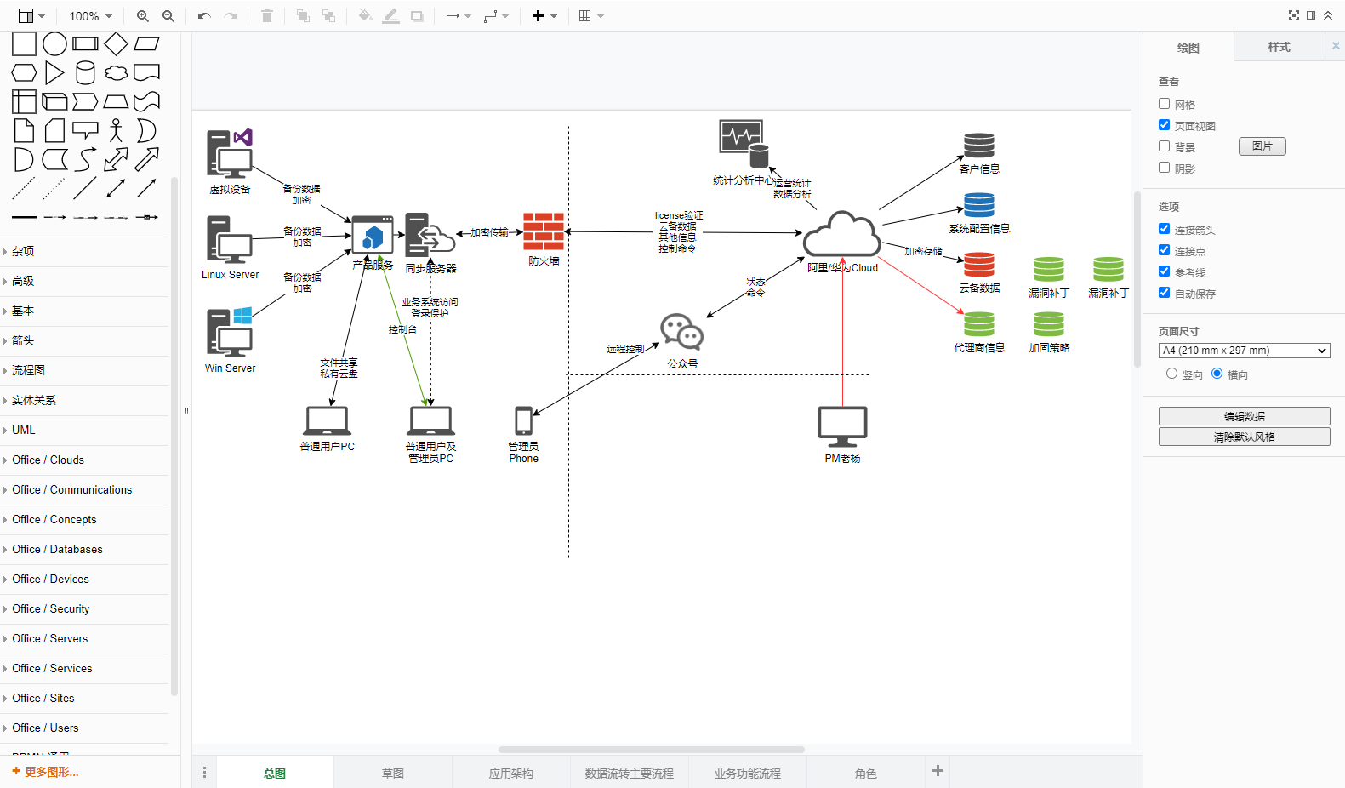Select the 阿里/华为Cloud icon on the canvas

tap(842, 233)
